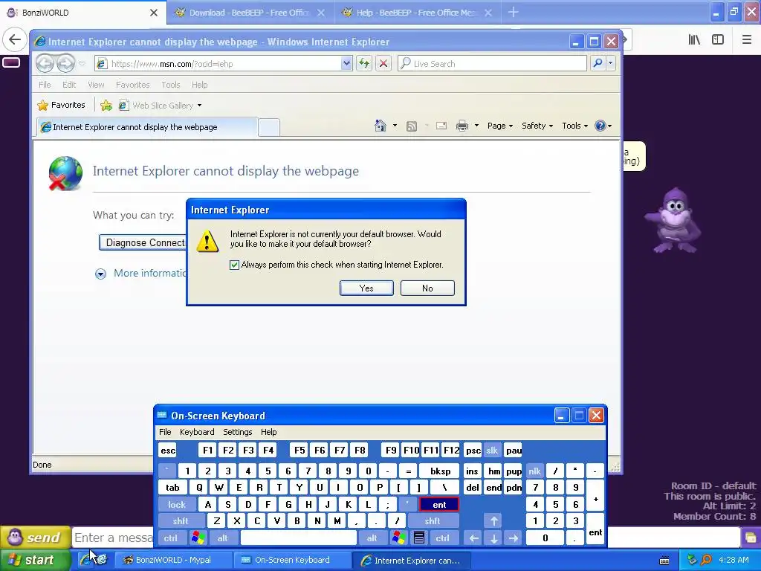761x571 pixels.
Task: Open Favorites menu in Internet Explorer menu bar
Action: pyautogui.click(x=132, y=85)
